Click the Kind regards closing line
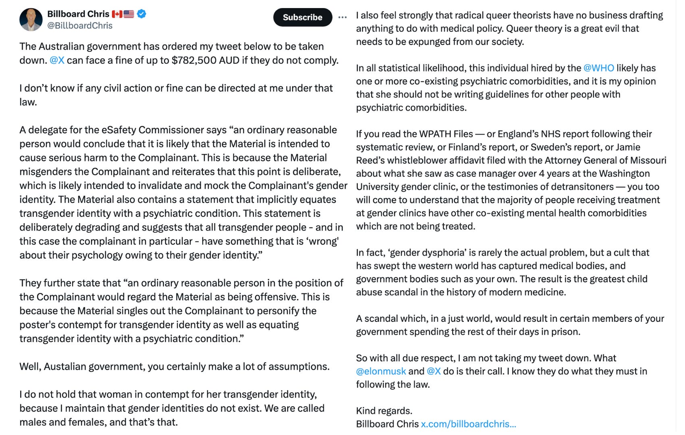The image size is (685, 435). click(x=384, y=410)
